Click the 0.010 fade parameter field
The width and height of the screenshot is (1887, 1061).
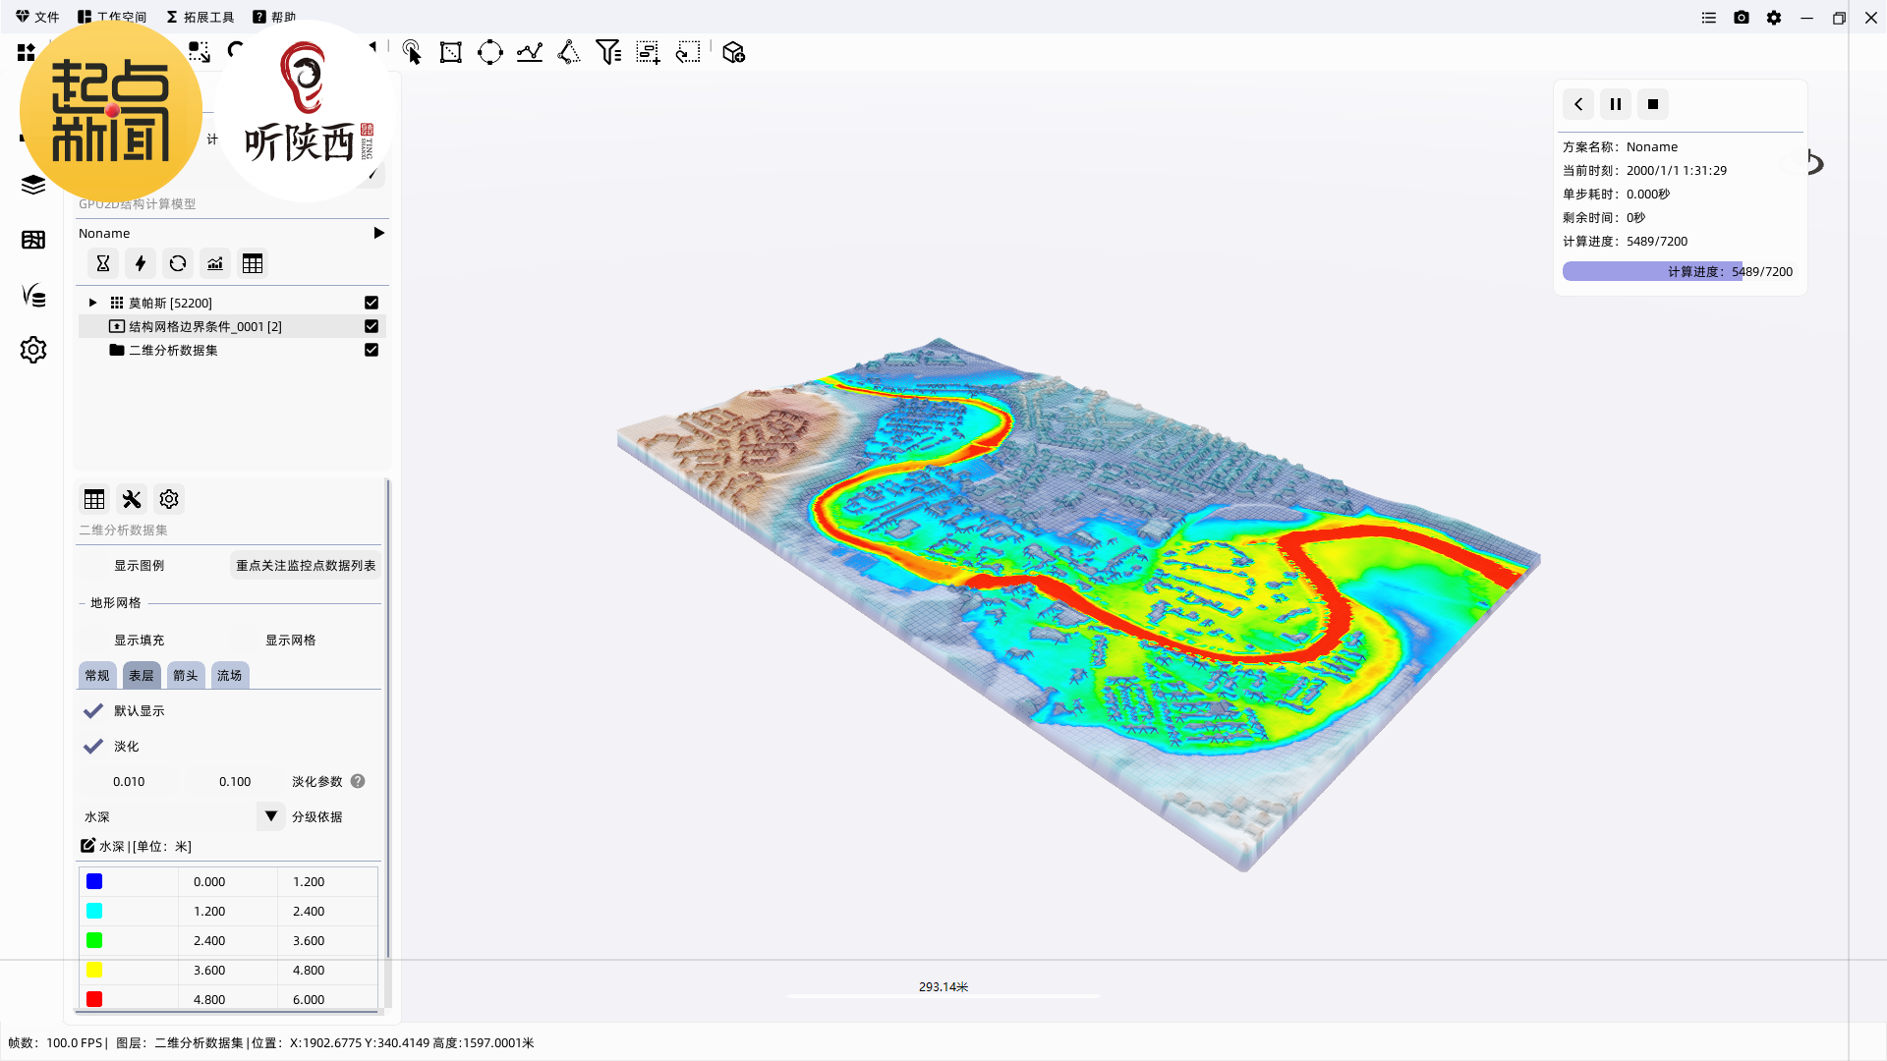(129, 782)
